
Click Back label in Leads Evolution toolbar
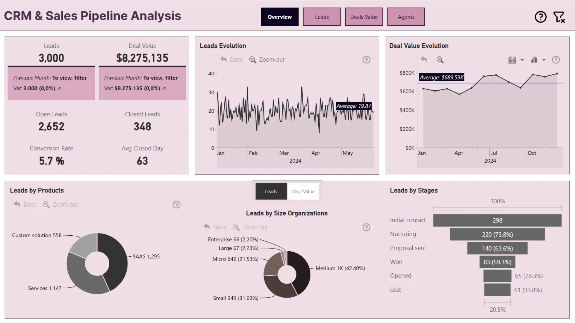pos(236,60)
